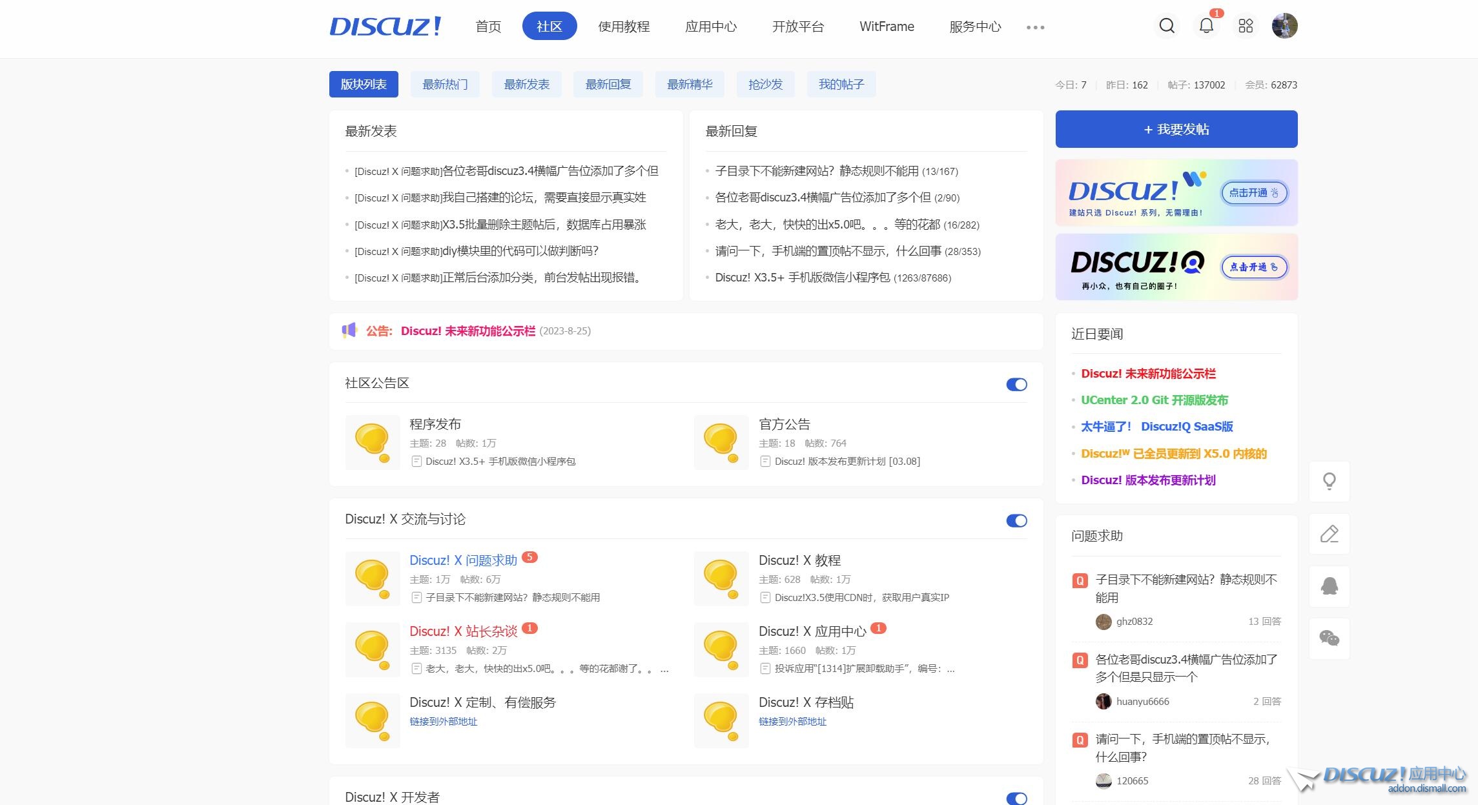Viewport: 1478px width, 805px height.
Task: Open Discuz! 版本发布更新计划 [03.08] post
Action: (x=847, y=462)
